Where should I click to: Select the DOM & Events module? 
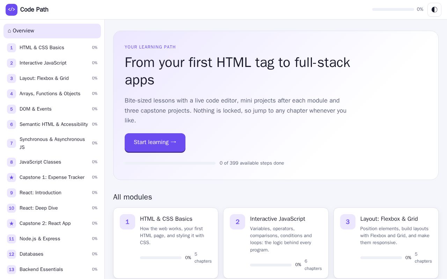pyautogui.click(x=52, y=109)
